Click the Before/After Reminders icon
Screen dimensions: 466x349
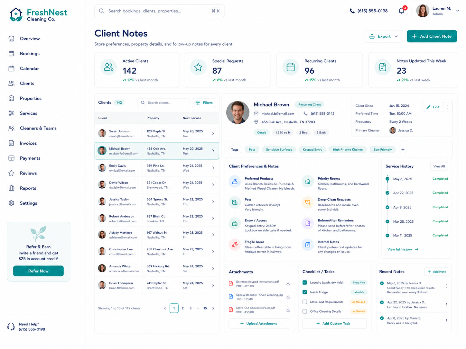tap(308, 223)
